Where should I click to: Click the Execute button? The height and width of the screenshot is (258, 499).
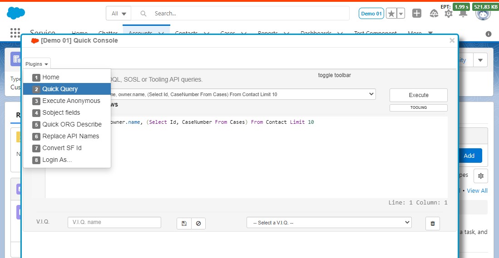coord(419,95)
